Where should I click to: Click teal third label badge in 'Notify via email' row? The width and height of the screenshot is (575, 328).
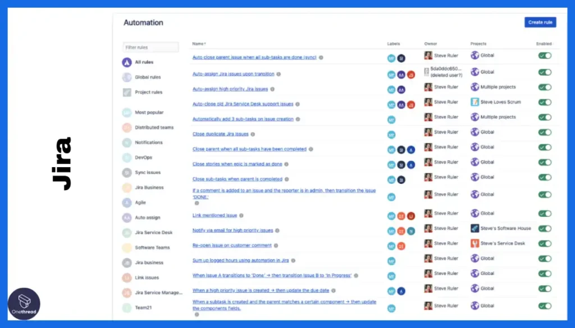(x=411, y=231)
